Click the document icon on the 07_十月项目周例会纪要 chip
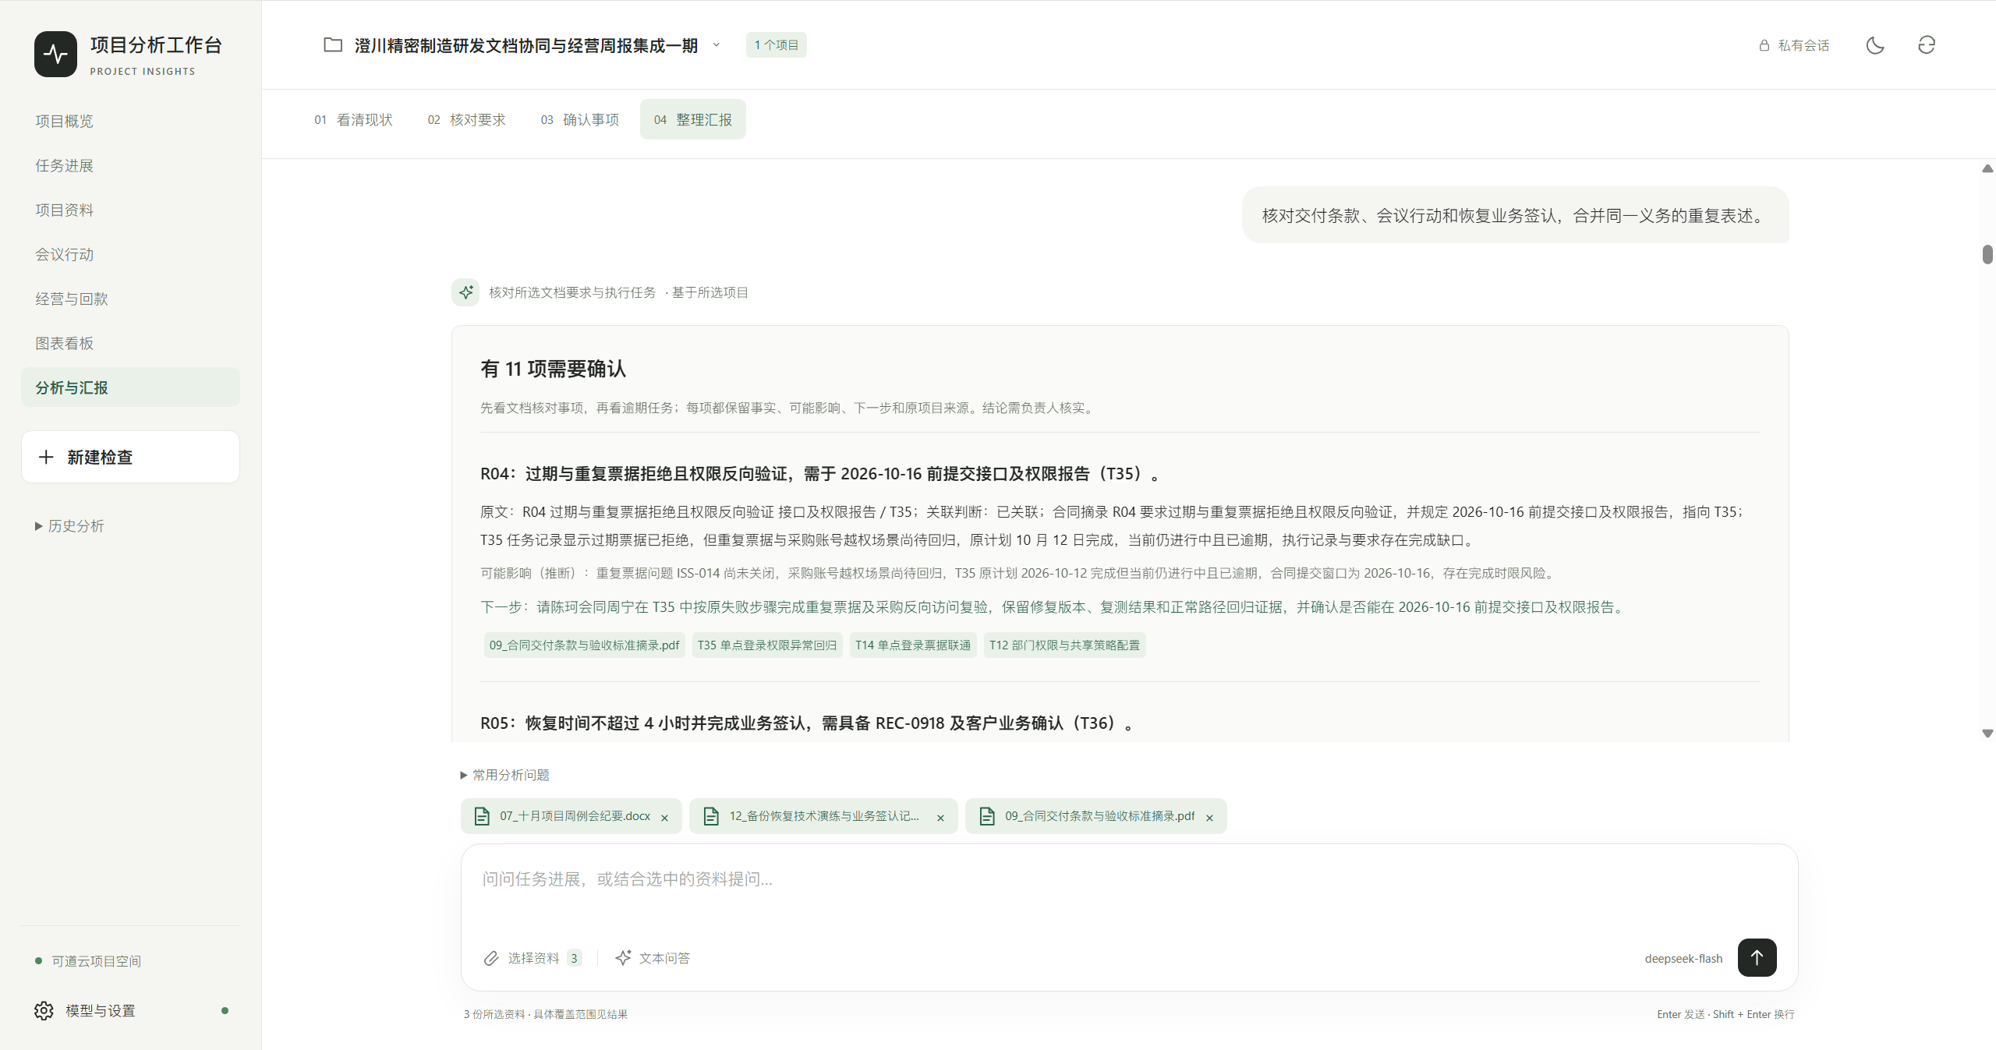The image size is (1996, 1050). [x=482, y=816]
